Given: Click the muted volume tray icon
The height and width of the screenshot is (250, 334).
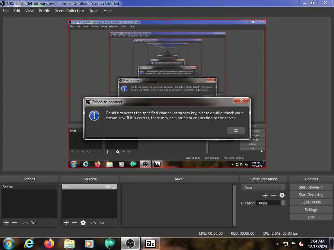Looking at the screenshot, I should pyautogui.click(x=301, y=244).
